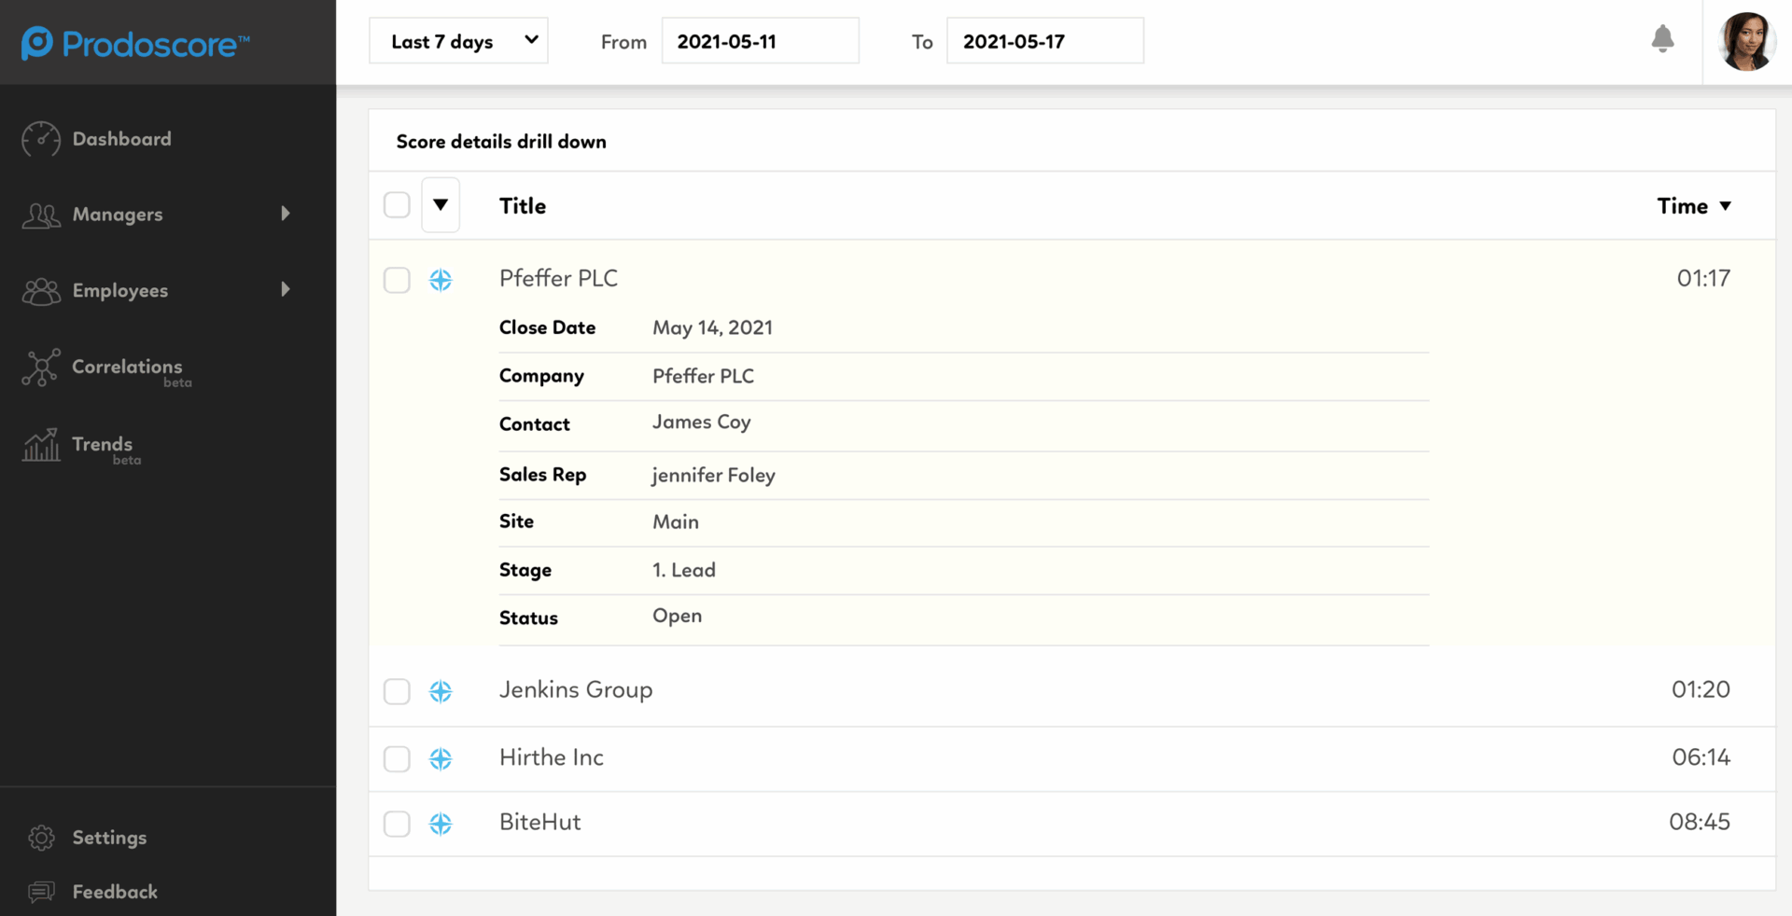Toggle the select-all checkbox in header

pyautogui.click(x=397, y=205)
